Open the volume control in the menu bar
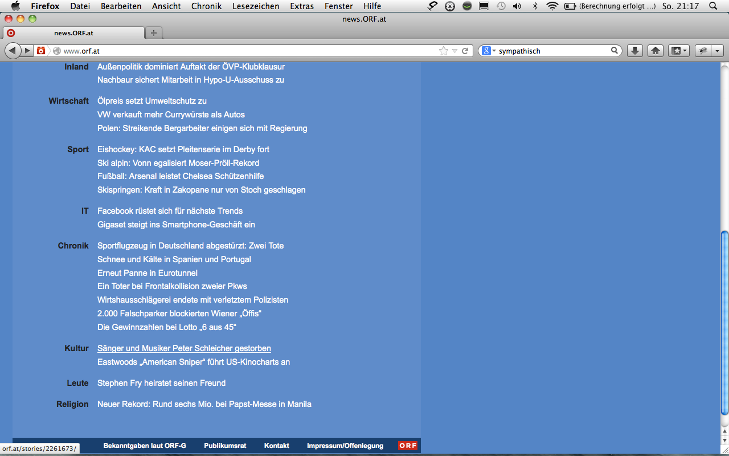729x456 pixels. (x=517, y=6)
